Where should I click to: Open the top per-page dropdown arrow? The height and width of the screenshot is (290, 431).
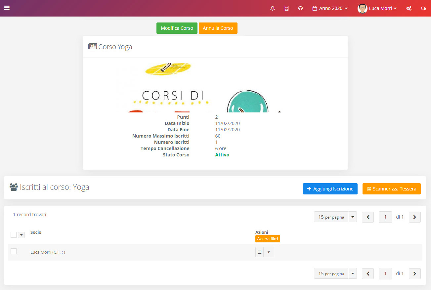352,217
